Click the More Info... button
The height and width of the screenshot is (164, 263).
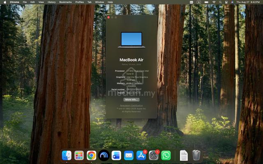[131, 100]
